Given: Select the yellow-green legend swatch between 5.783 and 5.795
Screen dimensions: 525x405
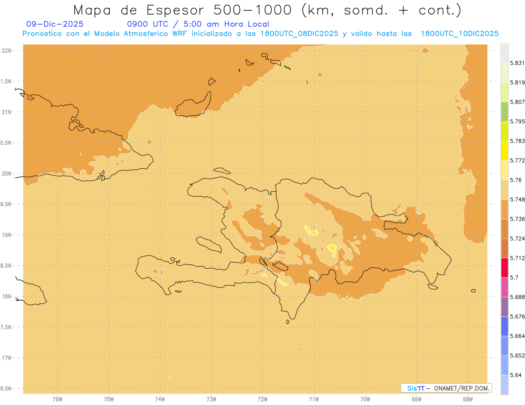Looking at the screenshot, I should pos(504,131).
